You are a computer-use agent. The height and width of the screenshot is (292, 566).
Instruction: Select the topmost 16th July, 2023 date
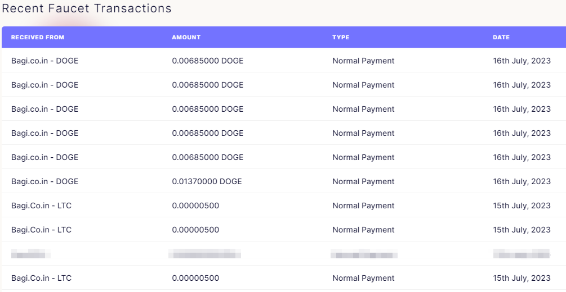[522, 61]
